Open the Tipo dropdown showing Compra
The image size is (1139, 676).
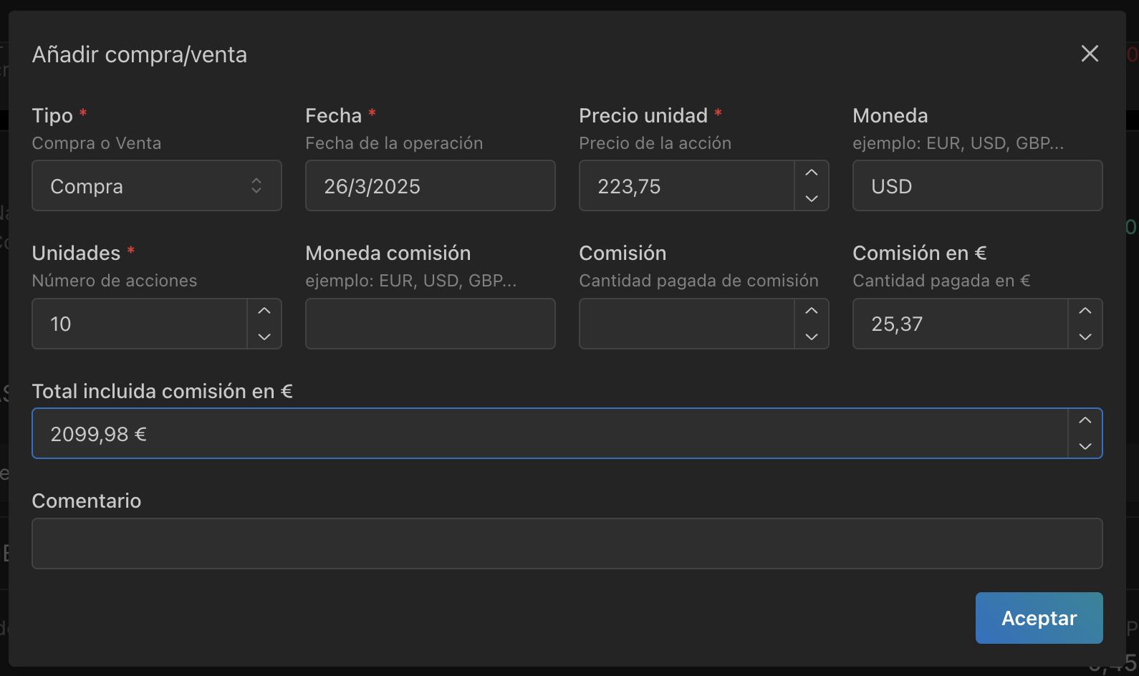click(157, 185)
